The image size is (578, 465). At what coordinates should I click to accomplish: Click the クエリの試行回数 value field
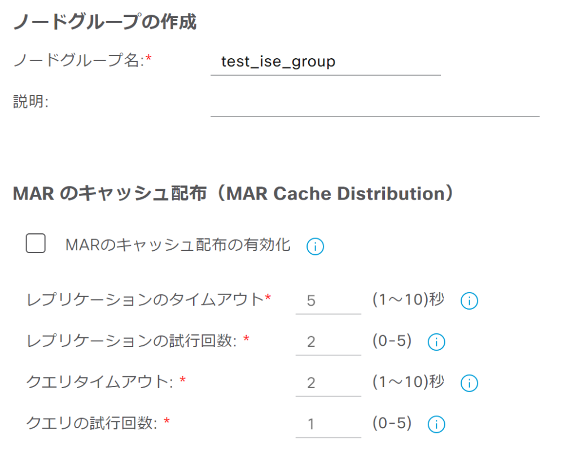327,424
